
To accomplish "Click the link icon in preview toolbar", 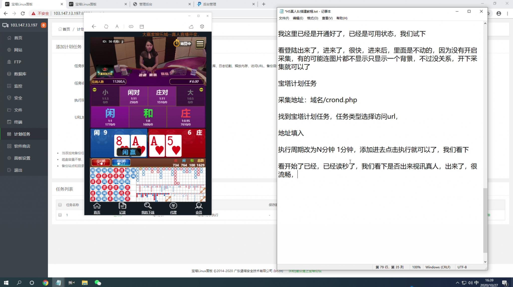I will click(x=131, y=27).
